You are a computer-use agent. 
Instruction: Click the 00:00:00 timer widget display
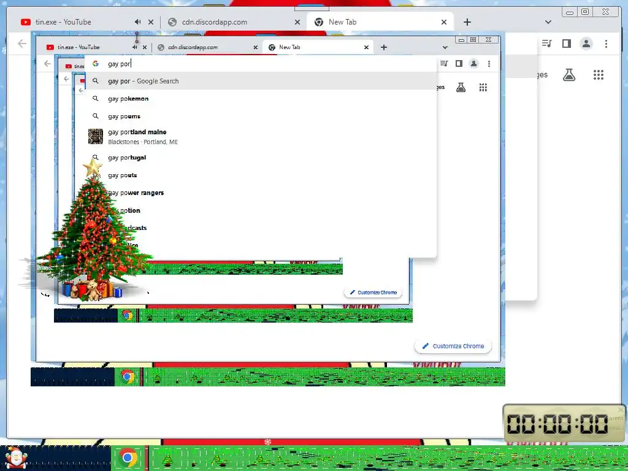[x=557, y=423]
